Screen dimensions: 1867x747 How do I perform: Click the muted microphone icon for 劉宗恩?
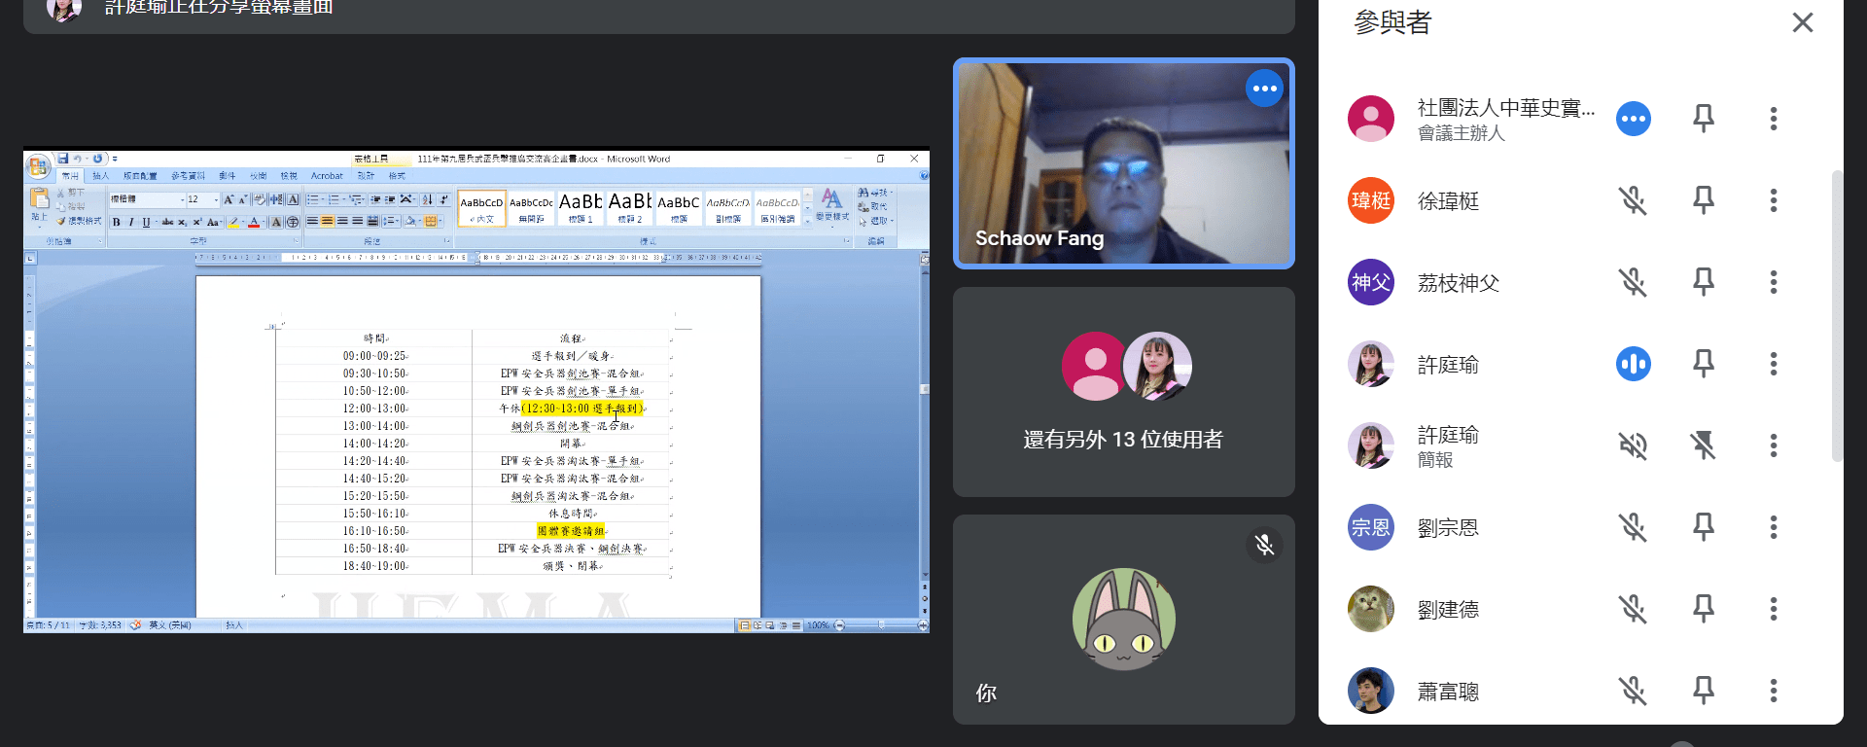point(1633,527)
